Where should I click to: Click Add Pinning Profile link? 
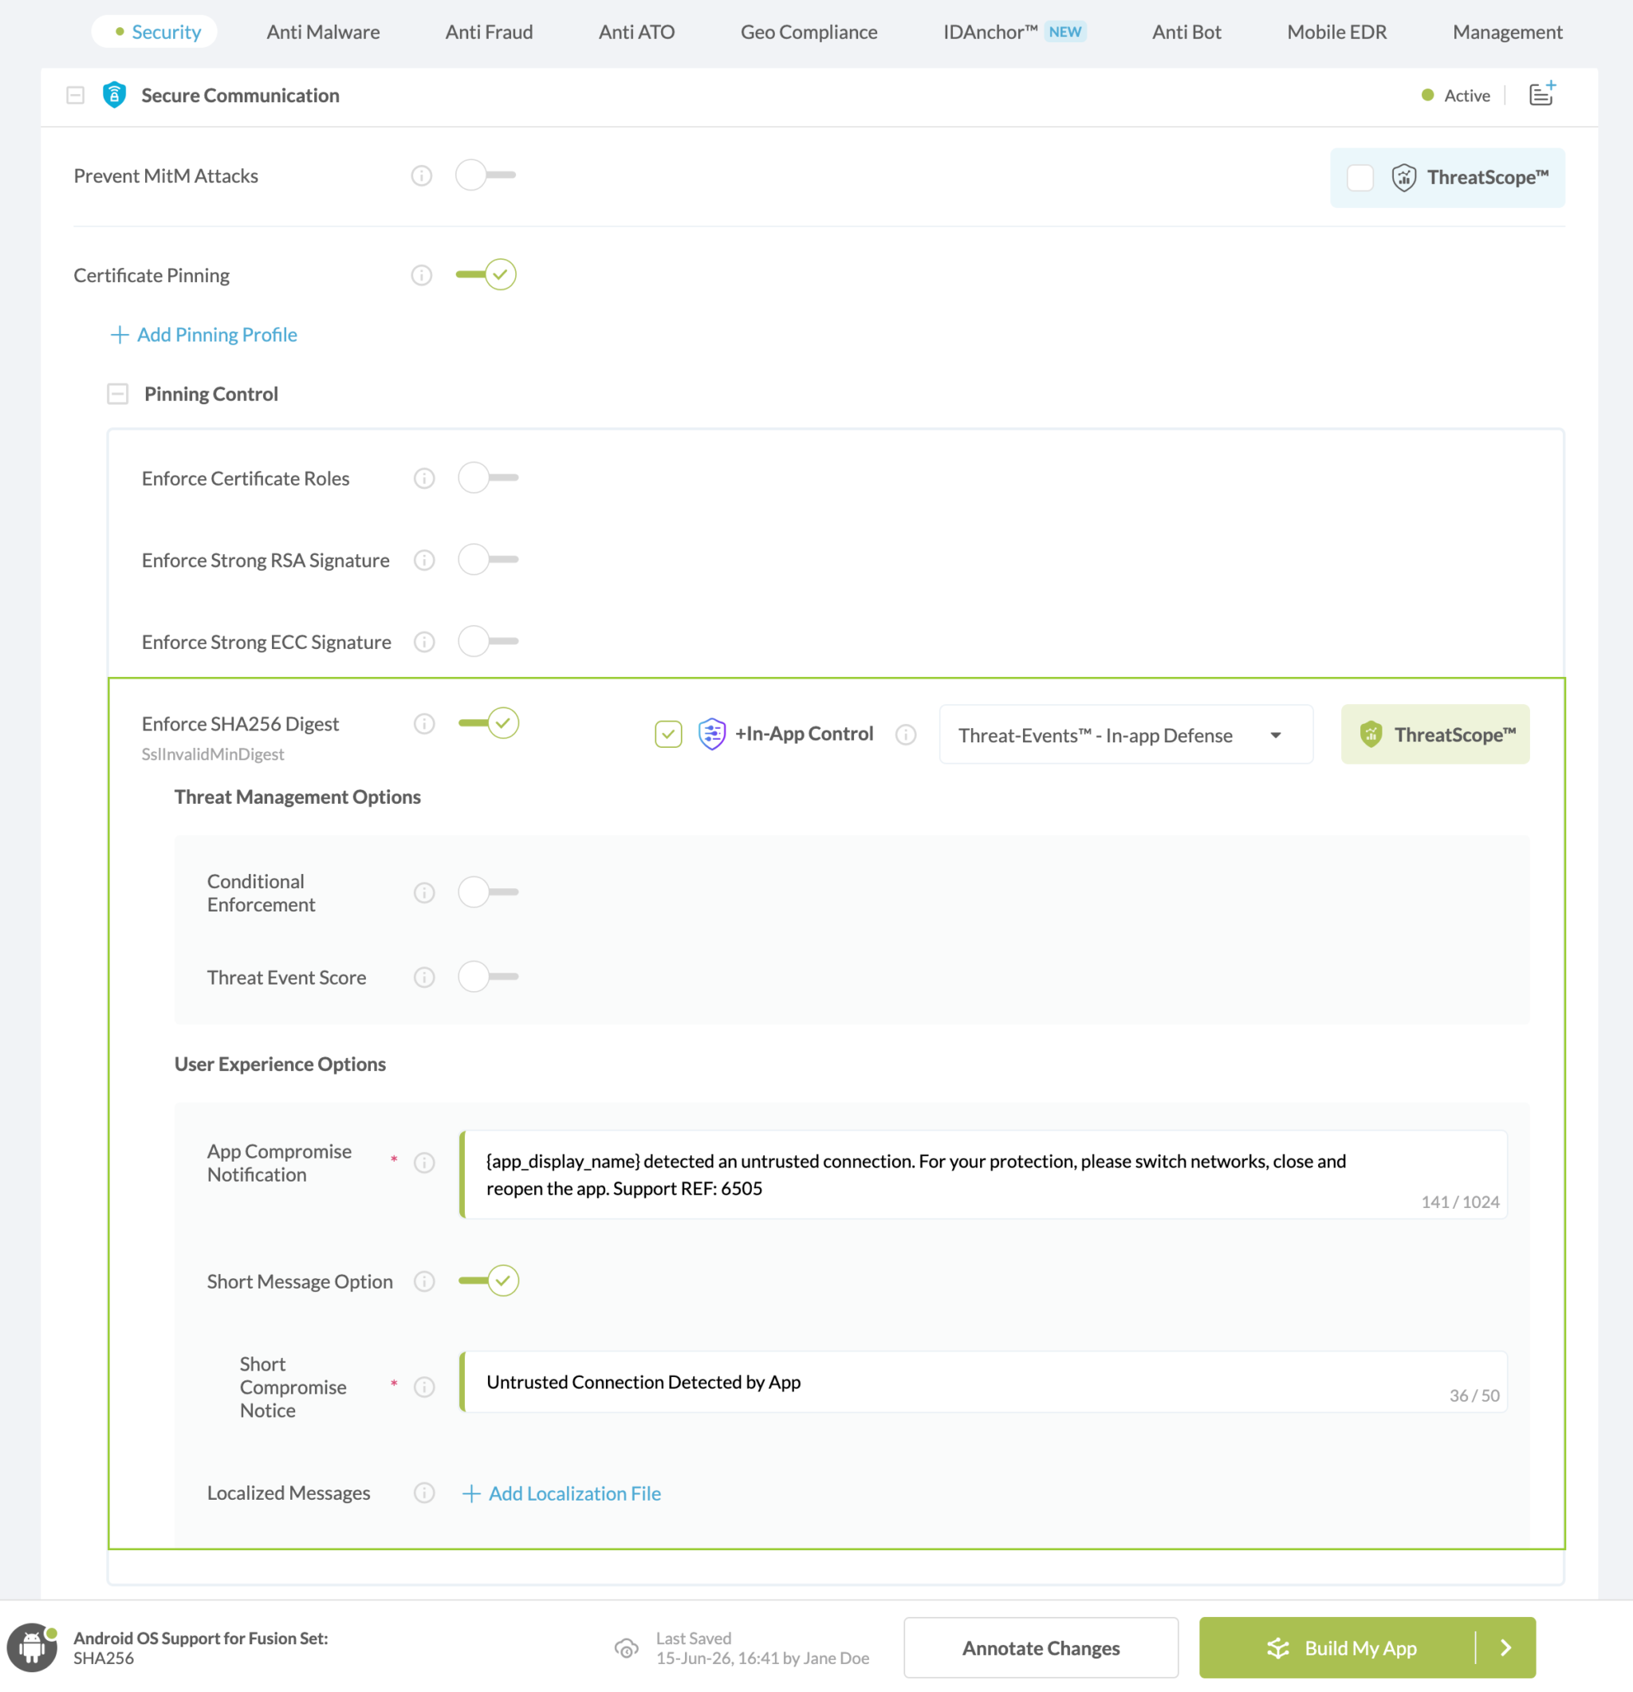(203, 335)
